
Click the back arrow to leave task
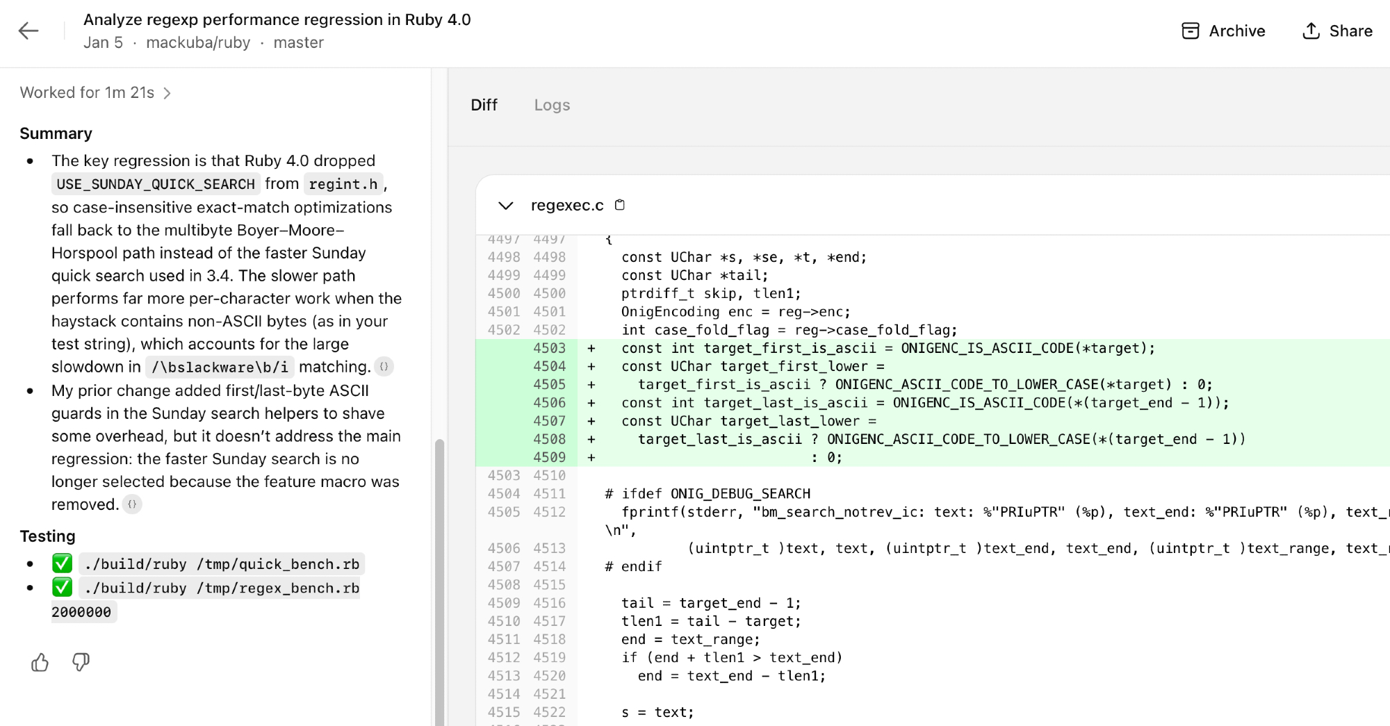28,31
